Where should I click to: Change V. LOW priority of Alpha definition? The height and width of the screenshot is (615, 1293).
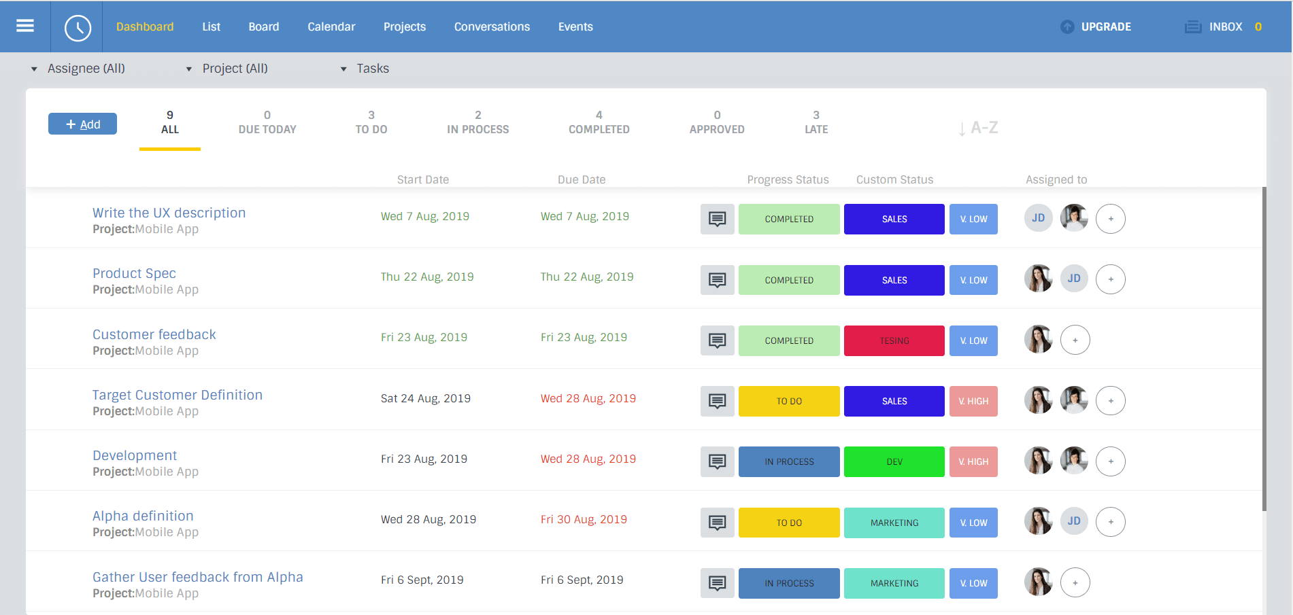[973, 523]
